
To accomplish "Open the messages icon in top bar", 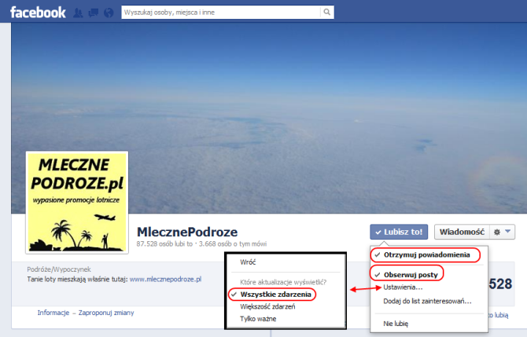I will click(x=92, y=13).
